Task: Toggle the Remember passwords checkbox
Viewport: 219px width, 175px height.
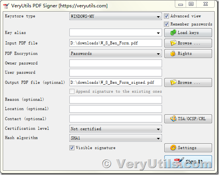Action: tap(166, 24)
